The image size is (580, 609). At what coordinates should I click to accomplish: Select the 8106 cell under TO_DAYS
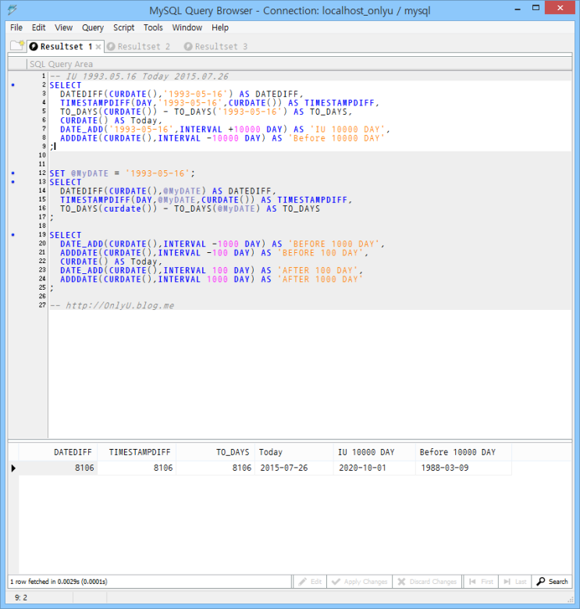click(x=215, y=468)
